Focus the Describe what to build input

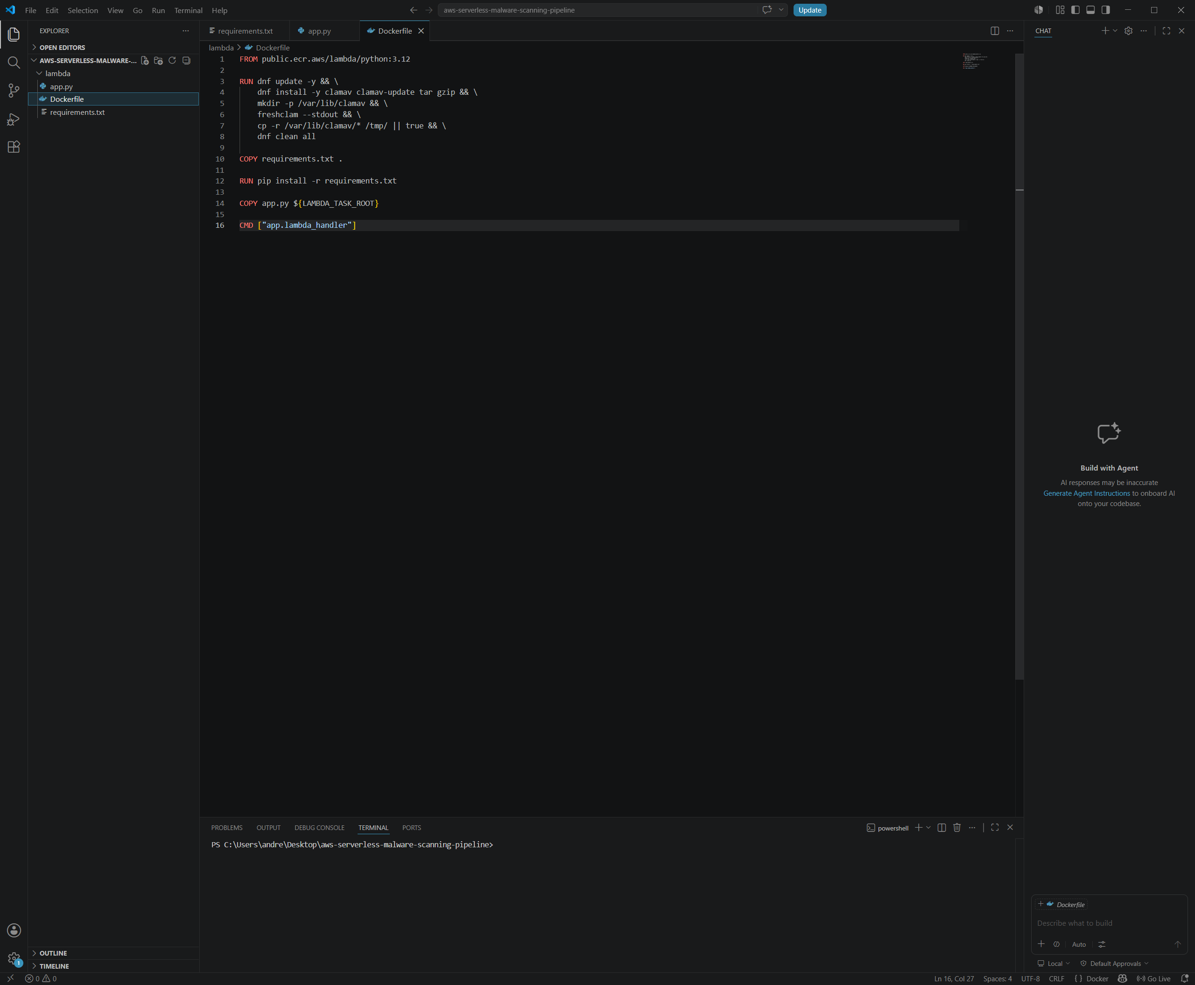(1109, 923)
